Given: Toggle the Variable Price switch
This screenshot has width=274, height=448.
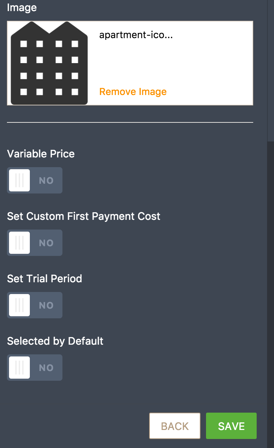Looking at the screenshot, I should coord(35,180).
